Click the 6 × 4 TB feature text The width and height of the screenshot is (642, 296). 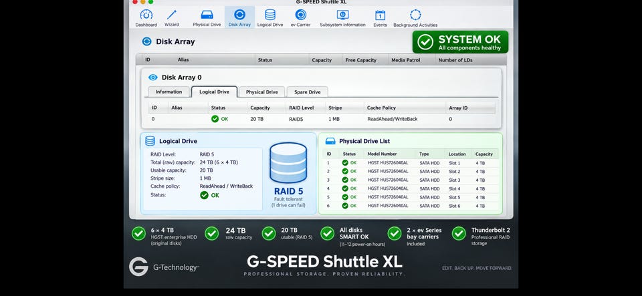click(x=162, y=230)
